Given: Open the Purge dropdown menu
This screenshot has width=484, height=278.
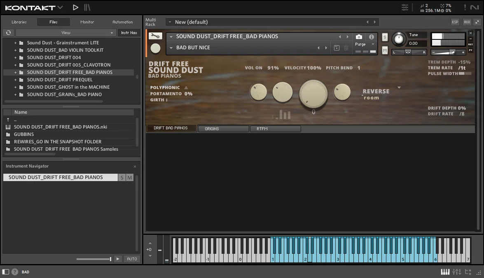Looking at the screenshot, I should [x=373, y=44].
